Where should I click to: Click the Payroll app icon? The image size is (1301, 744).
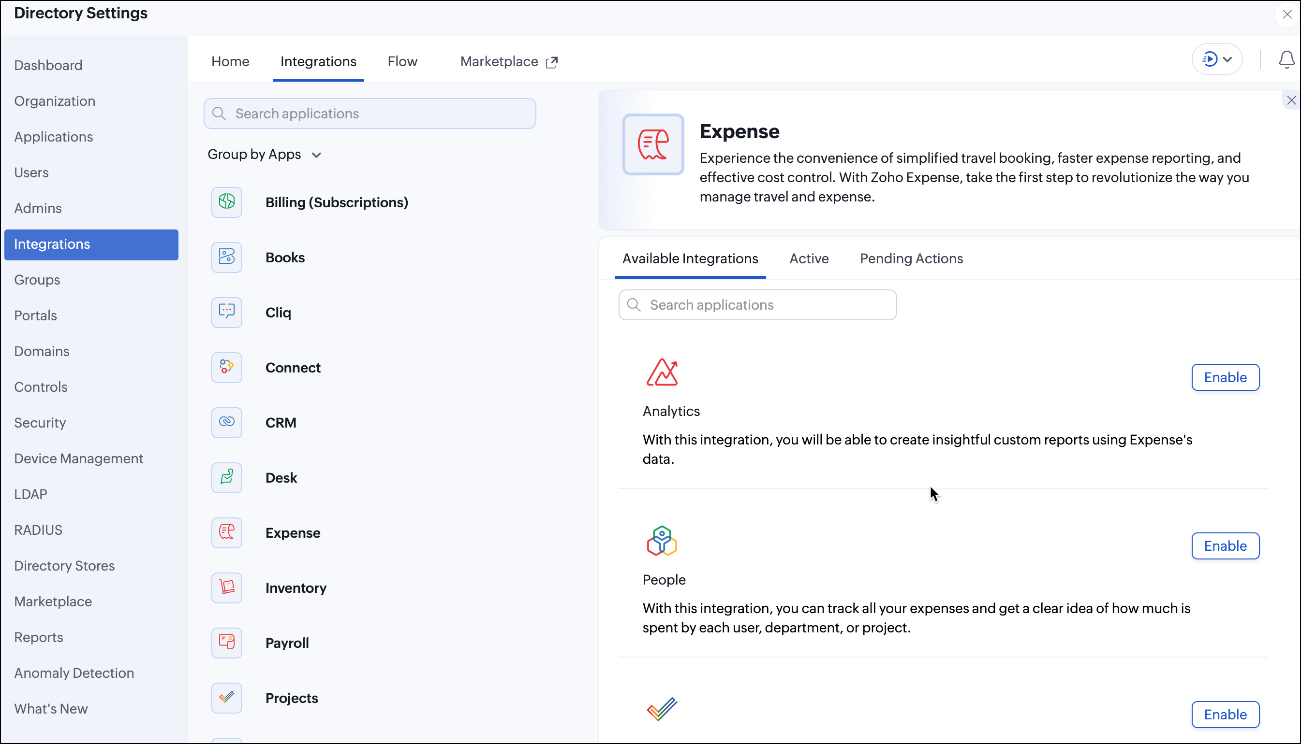coord(226,643)
